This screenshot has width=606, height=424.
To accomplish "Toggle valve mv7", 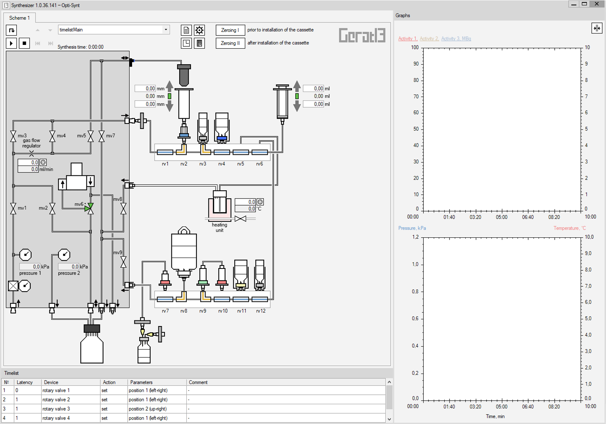I will tap(101, 136).
